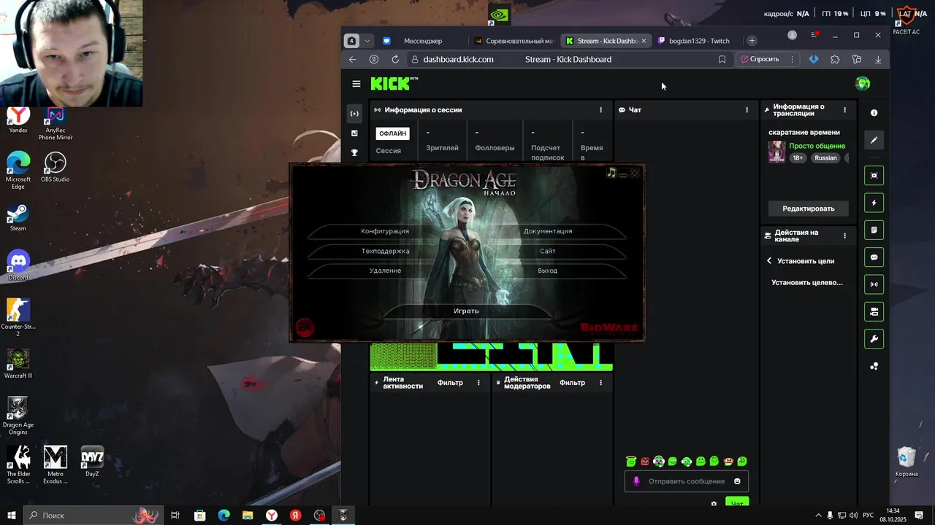Bookmark the page in address bar
Image resolution: width=935 pixels, height=525 pixels.
tap(722, 59)
